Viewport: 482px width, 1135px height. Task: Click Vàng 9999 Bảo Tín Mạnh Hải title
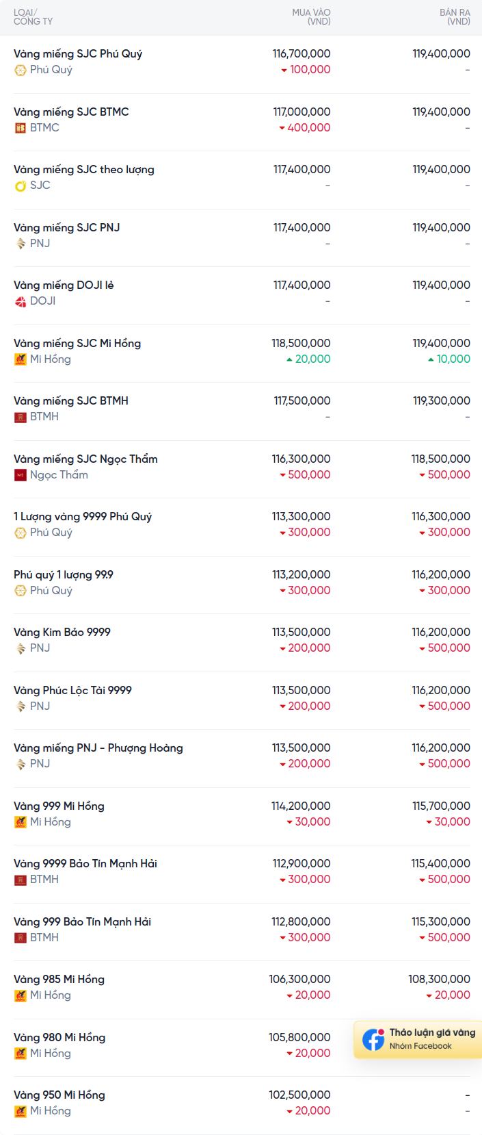tap(85, 864)
